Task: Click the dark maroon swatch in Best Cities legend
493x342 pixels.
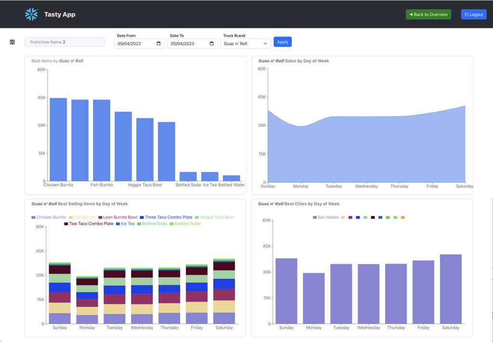Action: tap(373, 217)
